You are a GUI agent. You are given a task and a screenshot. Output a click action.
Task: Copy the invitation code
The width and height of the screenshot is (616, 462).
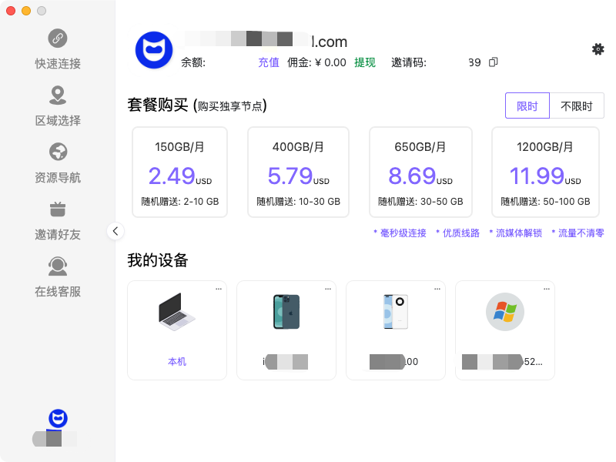click(494, 62)
